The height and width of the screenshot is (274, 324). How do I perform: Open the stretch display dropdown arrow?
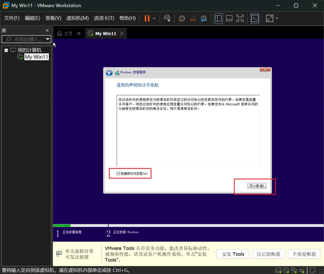click(277, 18)
